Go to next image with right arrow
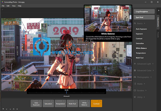 pyautogui.click(x=10, y=109)
